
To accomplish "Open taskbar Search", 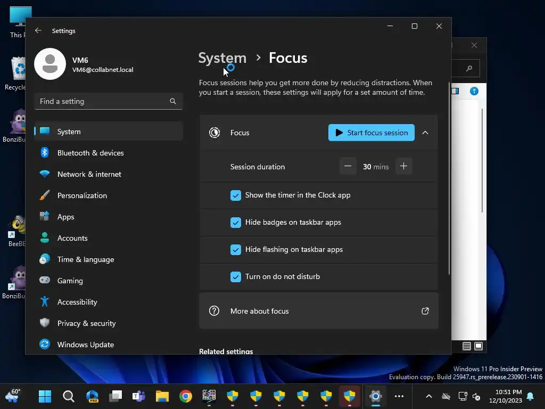I will click(69, 396).
